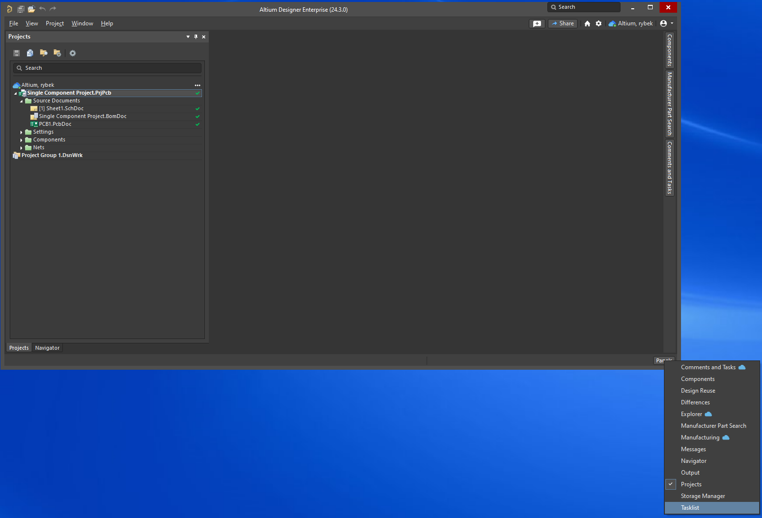
Task: Select Components in Panels menu
Action: (x=712, y=379)
